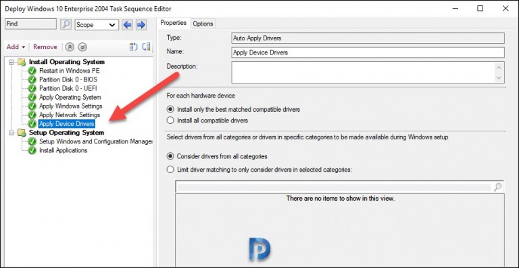Screen dimensions: 519x268
Task: Select the Apply Windows Settings step
Action: (71, 106)
